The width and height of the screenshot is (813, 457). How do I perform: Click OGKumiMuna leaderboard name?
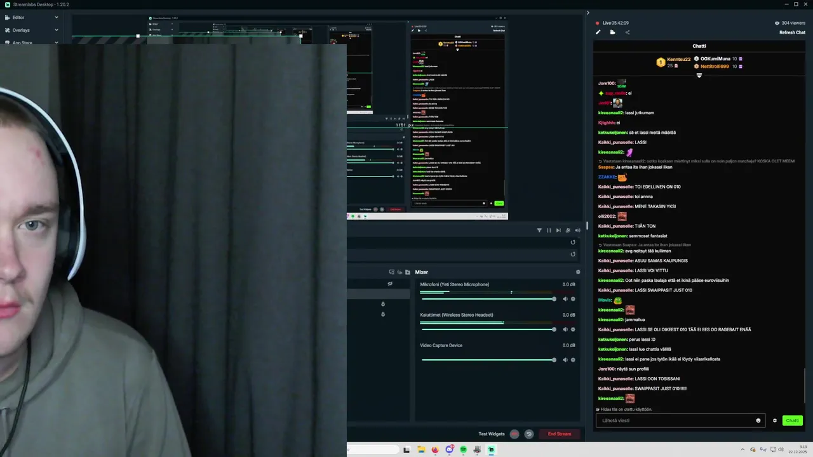[x=715, y=58]
